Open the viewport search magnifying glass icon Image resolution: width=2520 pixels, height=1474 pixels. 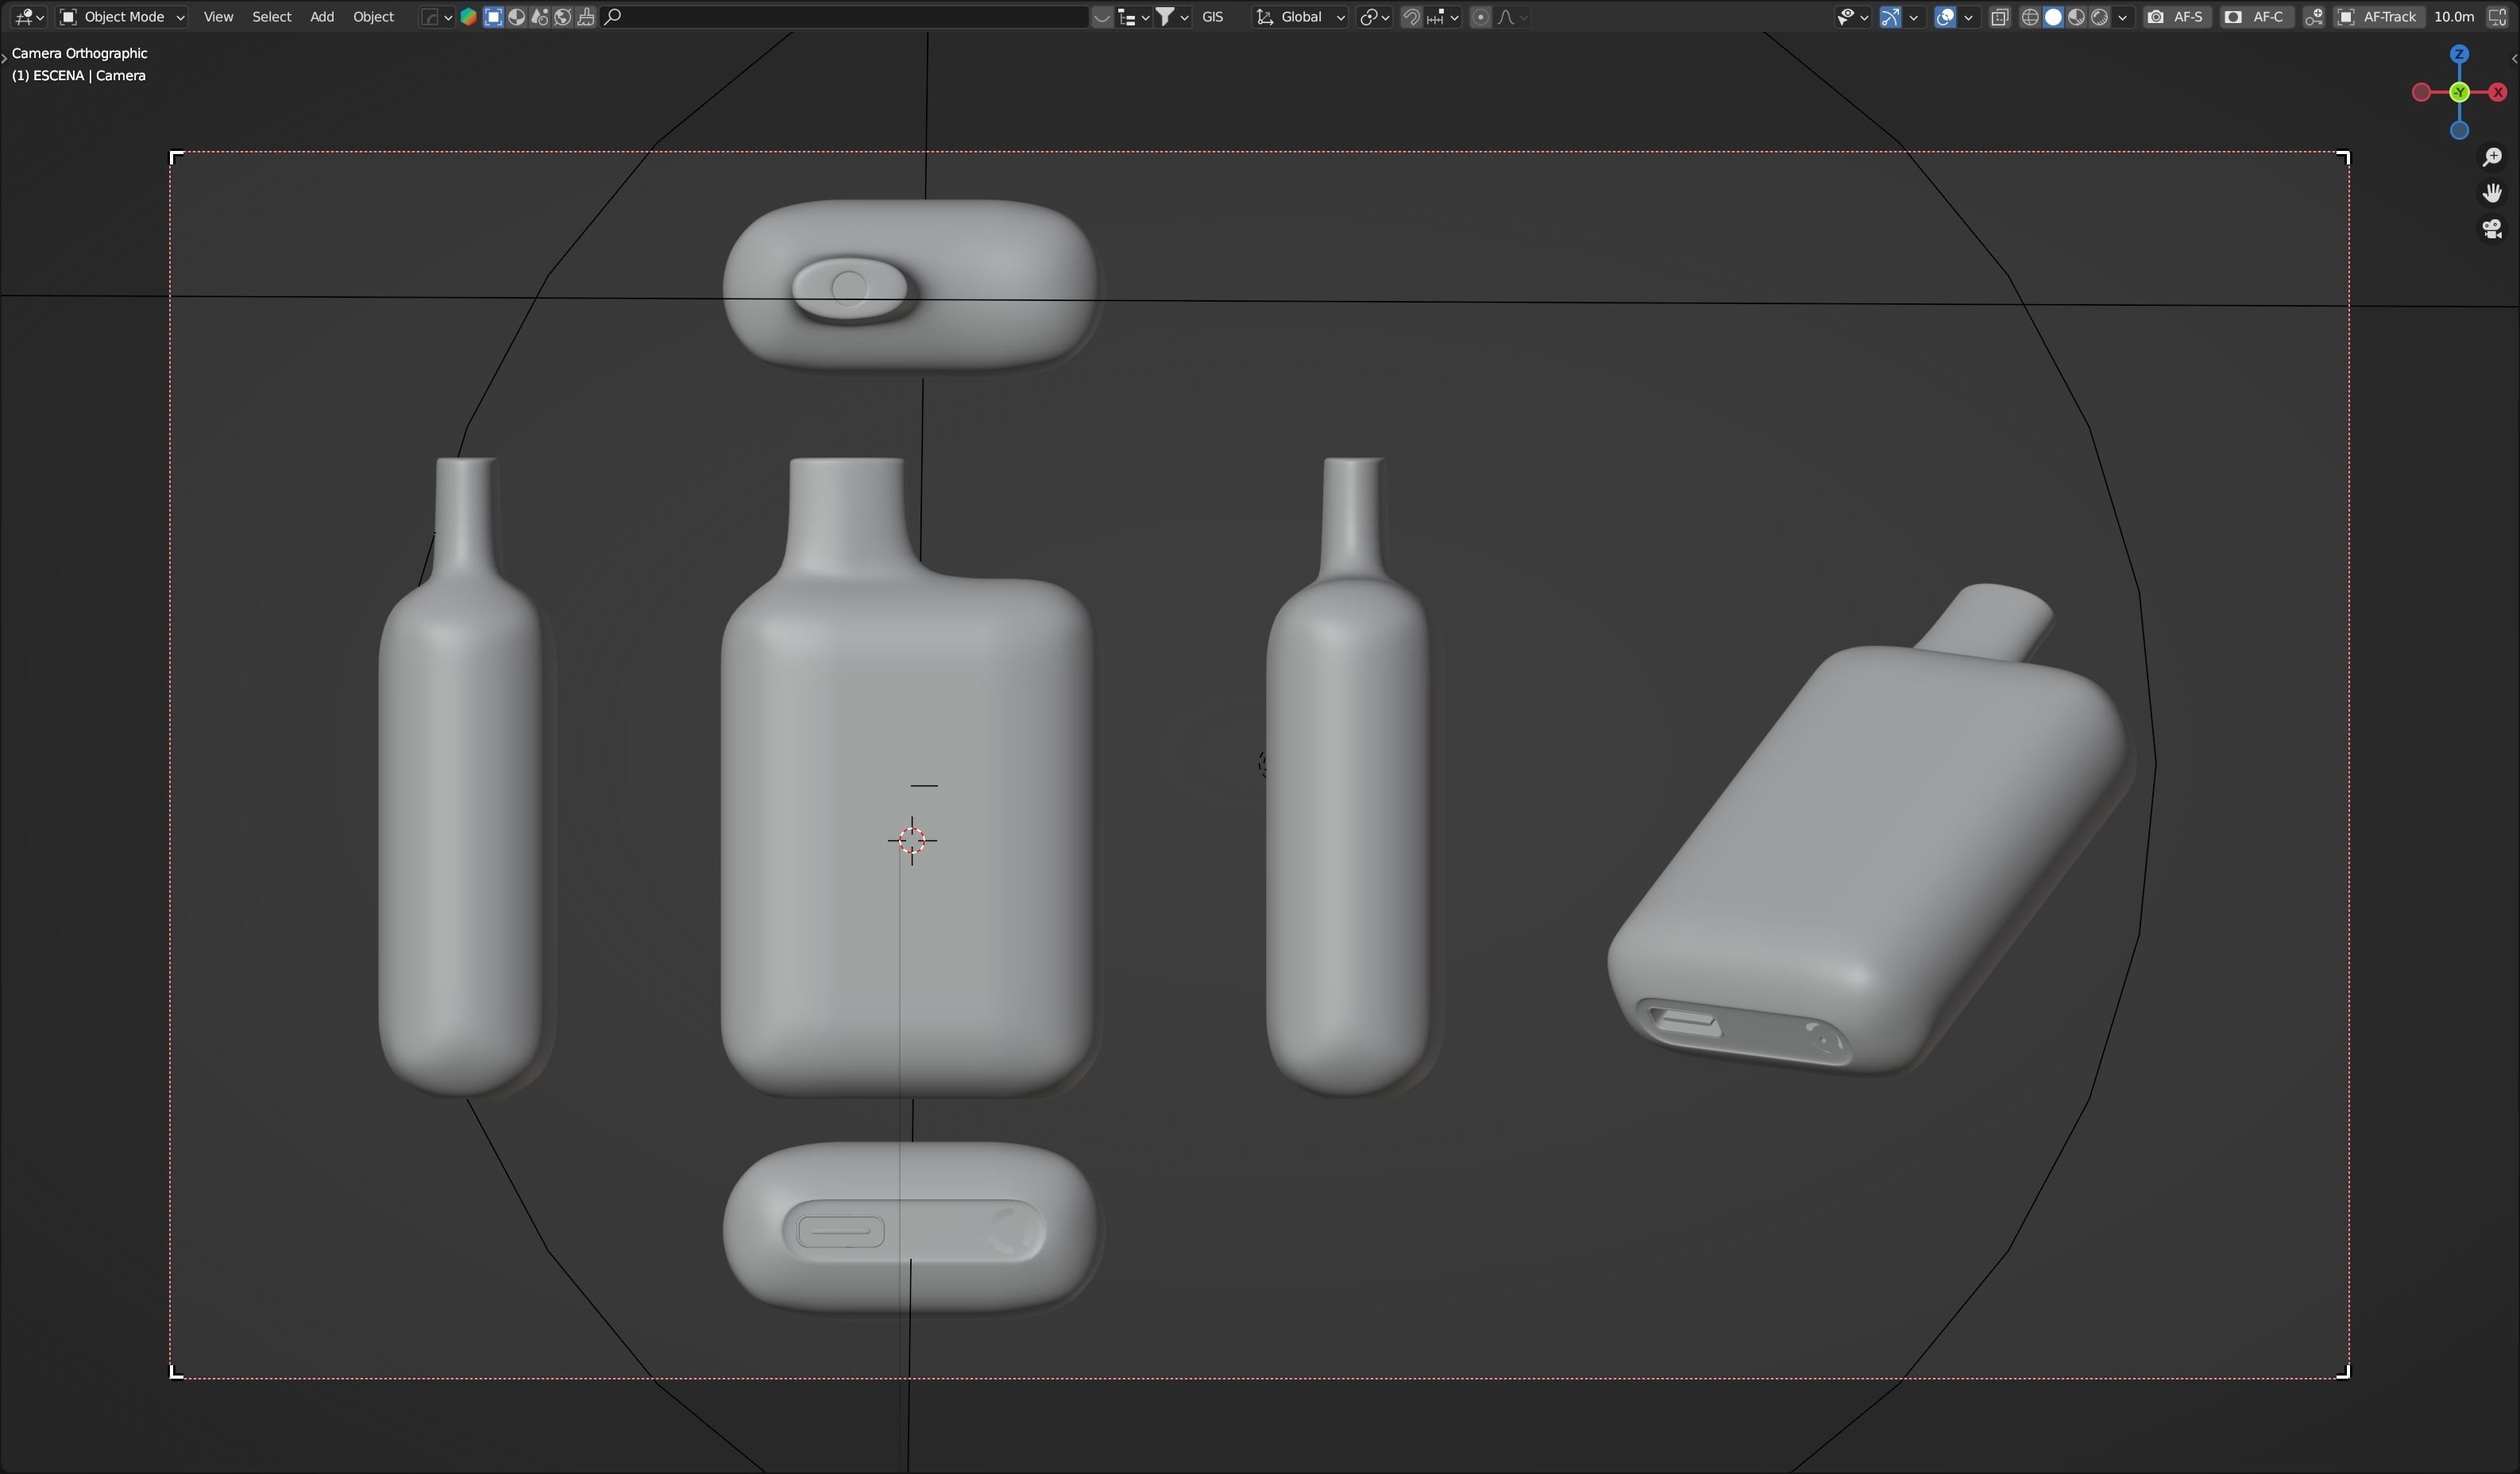point(614,16)
